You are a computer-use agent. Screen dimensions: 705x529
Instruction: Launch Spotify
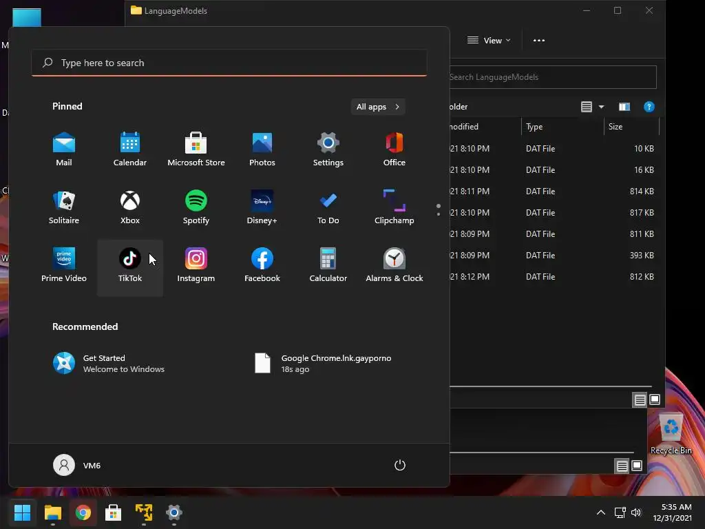[196, 207]
